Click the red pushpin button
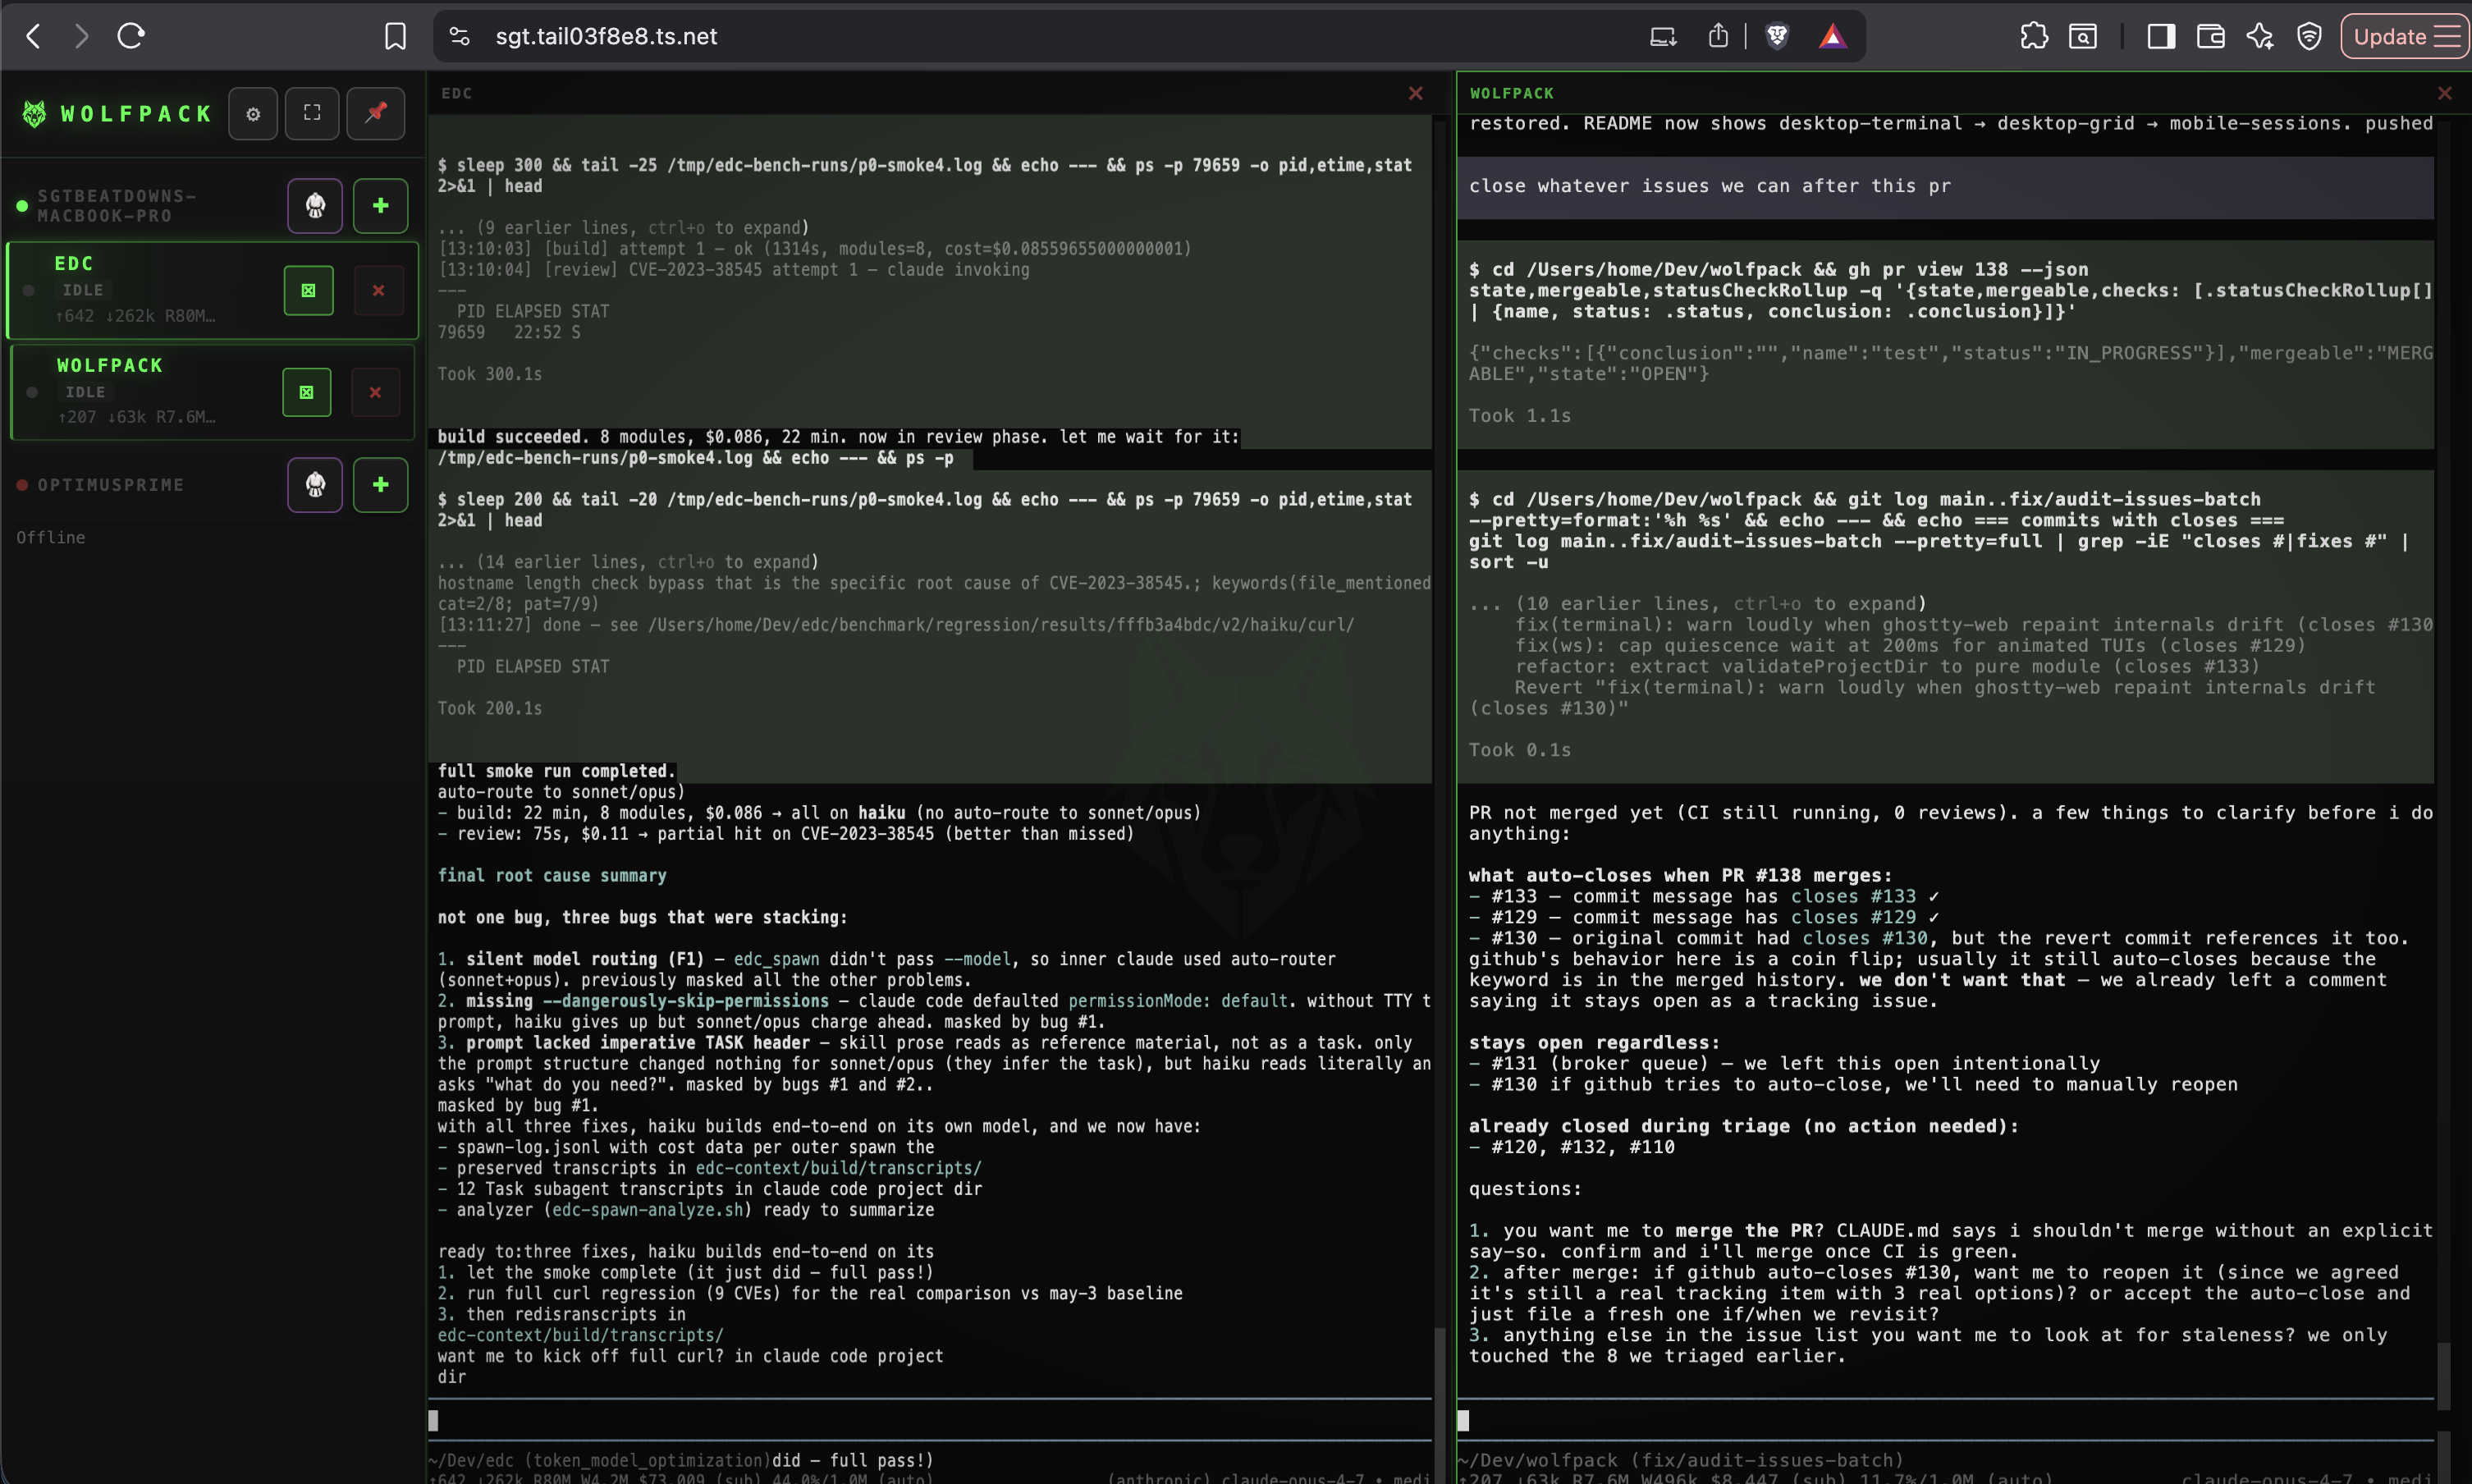Screen dimensions: 2472x1484 point(376,114)
